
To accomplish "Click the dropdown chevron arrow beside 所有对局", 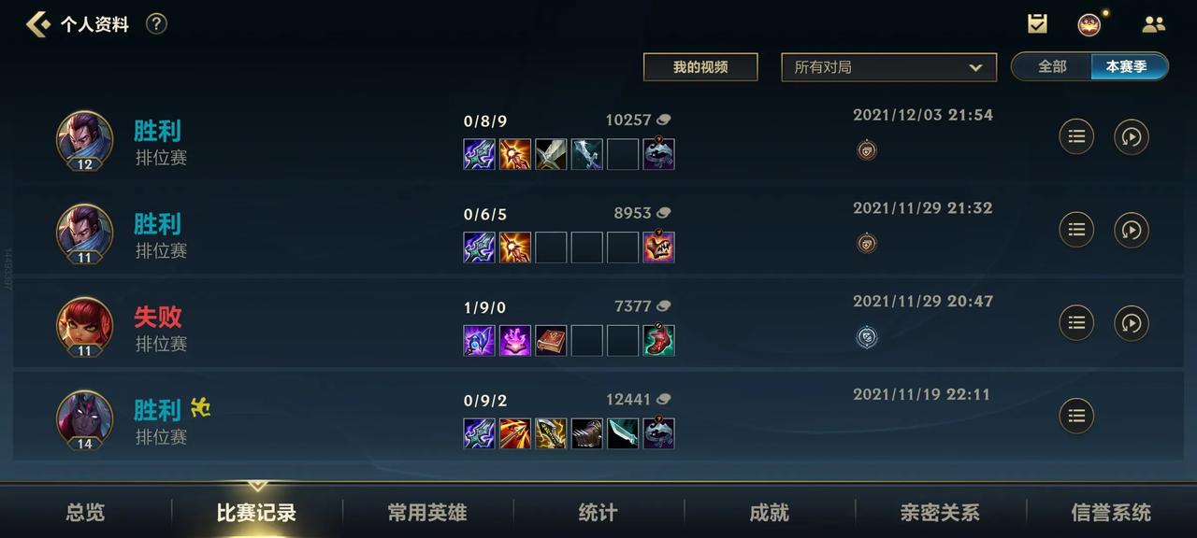I will (x=975, y=67).
